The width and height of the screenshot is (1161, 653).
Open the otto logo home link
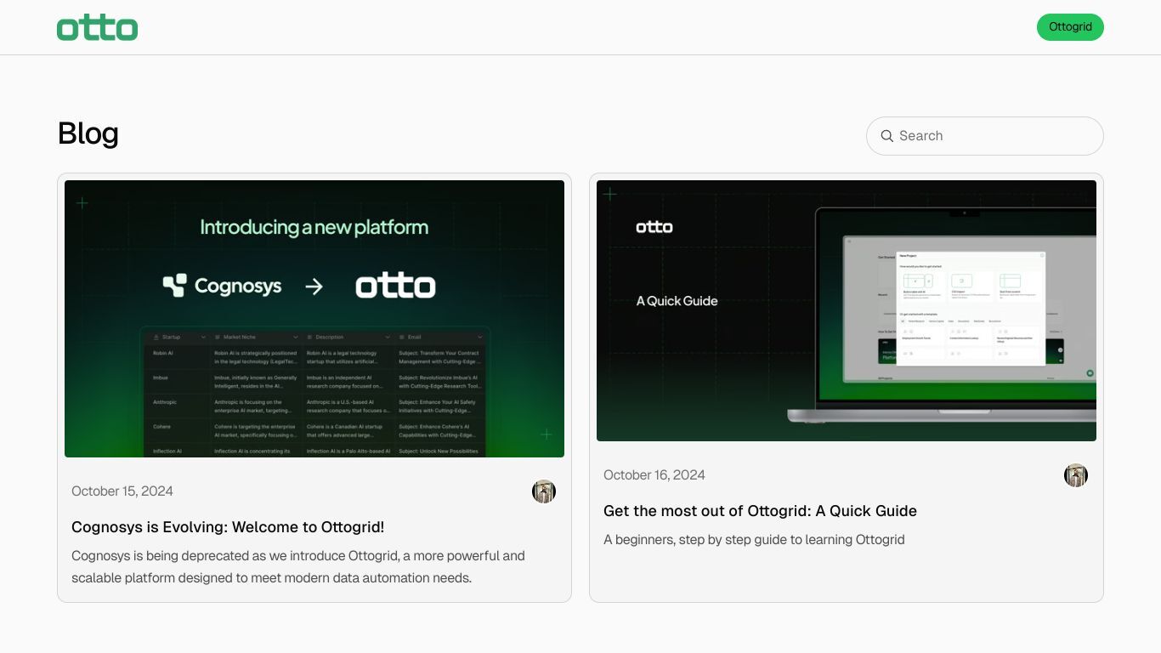(97, 28)
